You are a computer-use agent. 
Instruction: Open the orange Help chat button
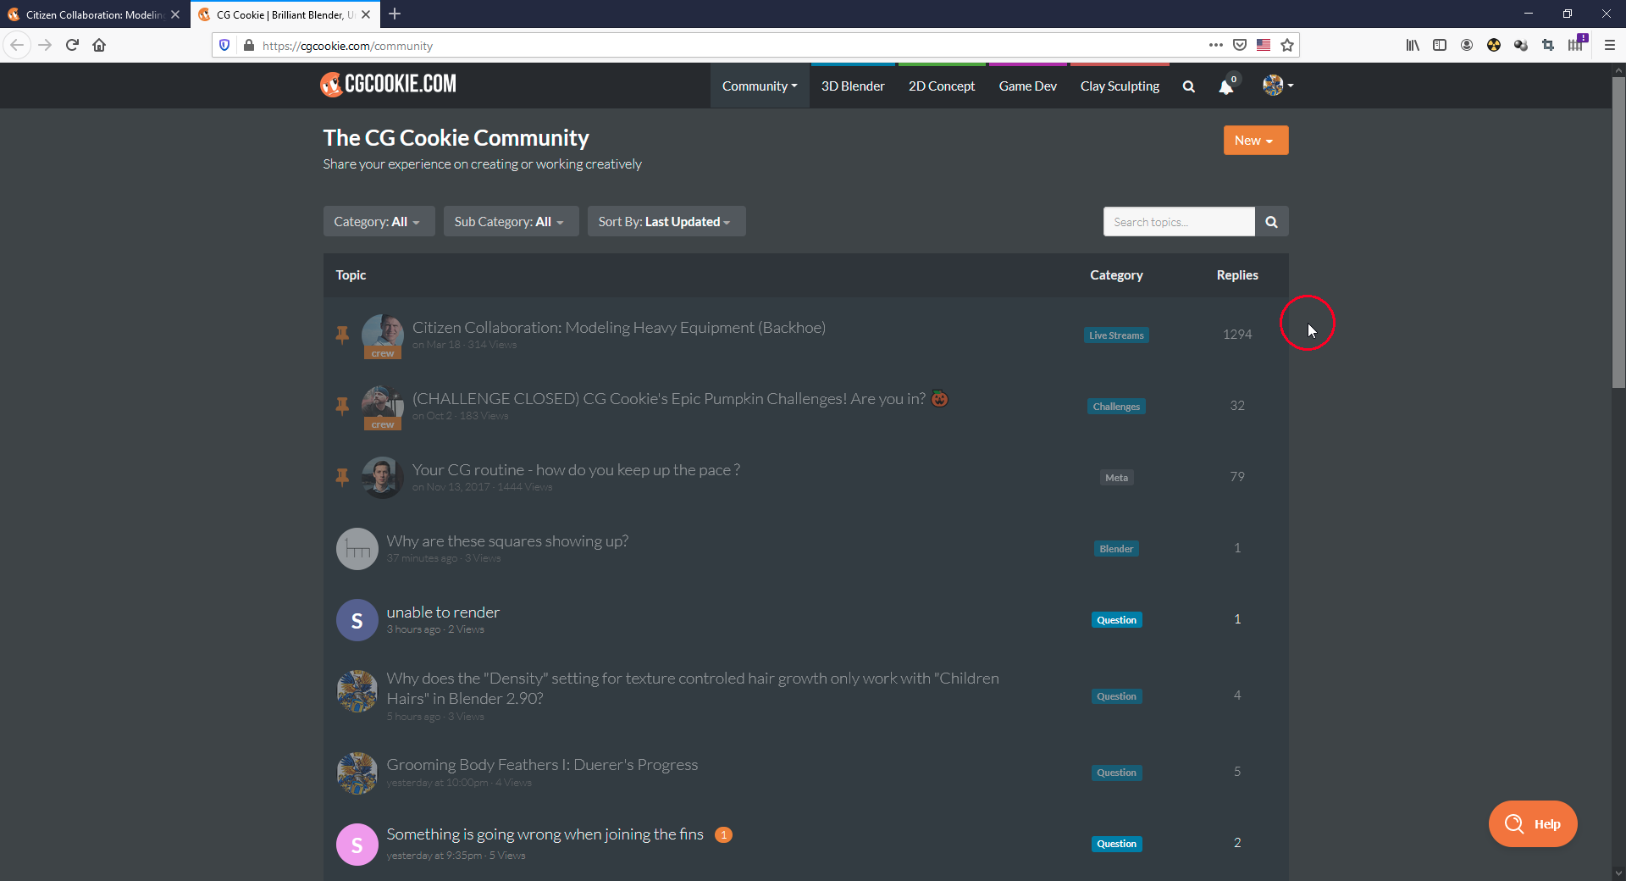[x=1533, y=824]
